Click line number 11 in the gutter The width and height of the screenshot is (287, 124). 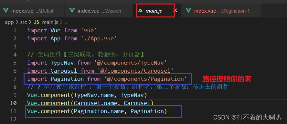(13, 111)
